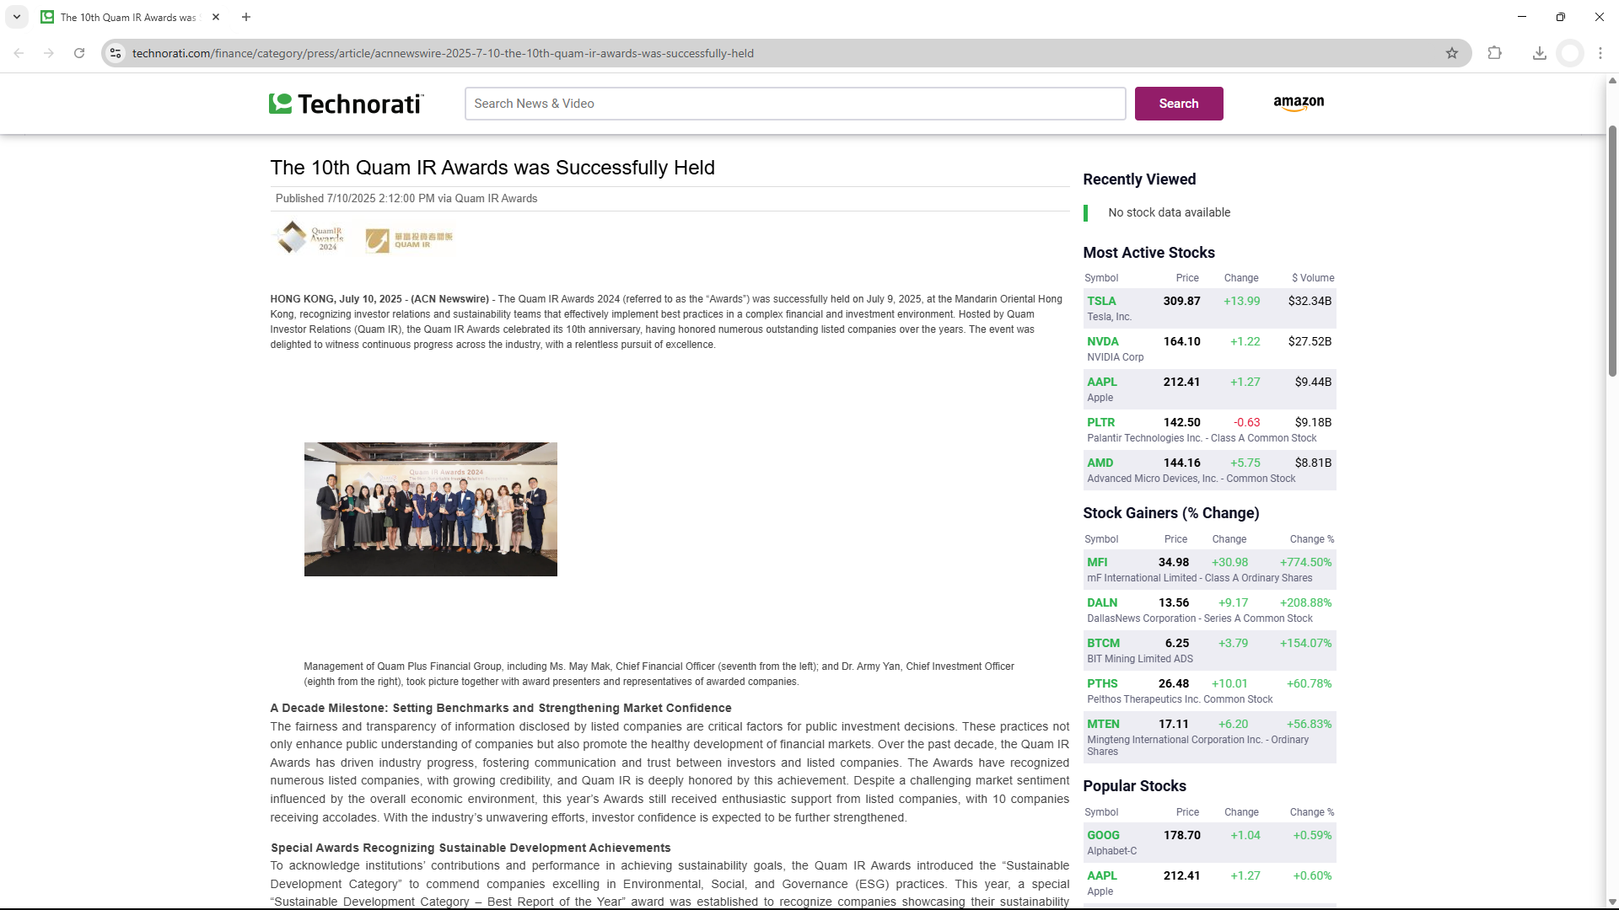Click PLTR change value -0.63

tap(1246, 422)
